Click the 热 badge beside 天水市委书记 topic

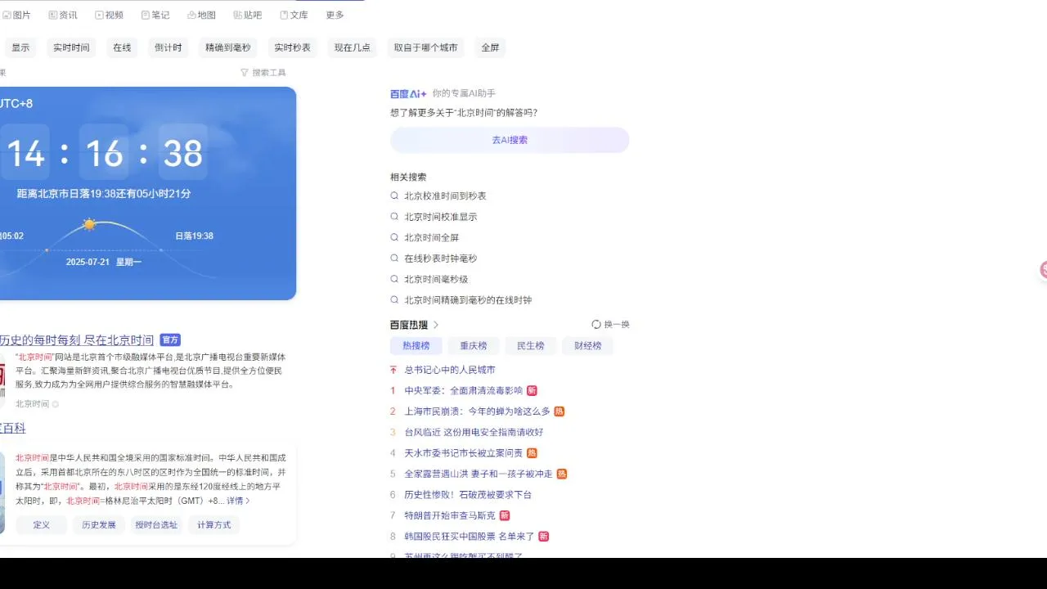532,453
